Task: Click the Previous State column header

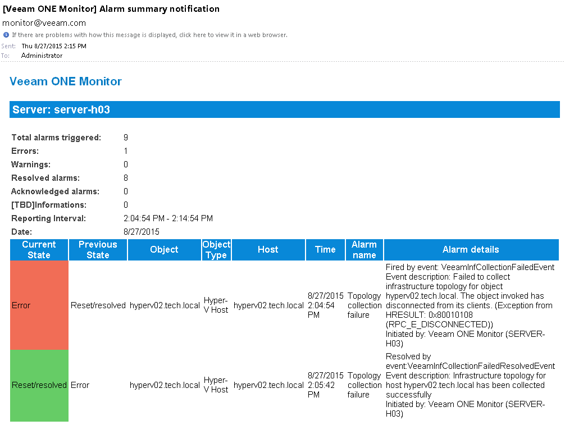Action: pyautogui.click(x=98, y=250)
